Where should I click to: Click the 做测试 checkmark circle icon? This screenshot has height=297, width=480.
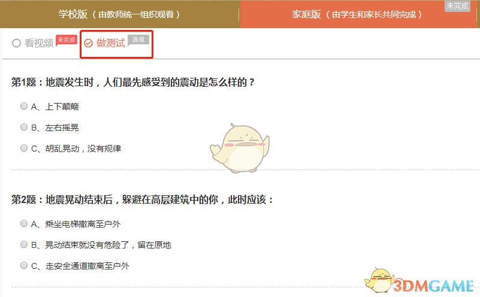coord(89,43)
